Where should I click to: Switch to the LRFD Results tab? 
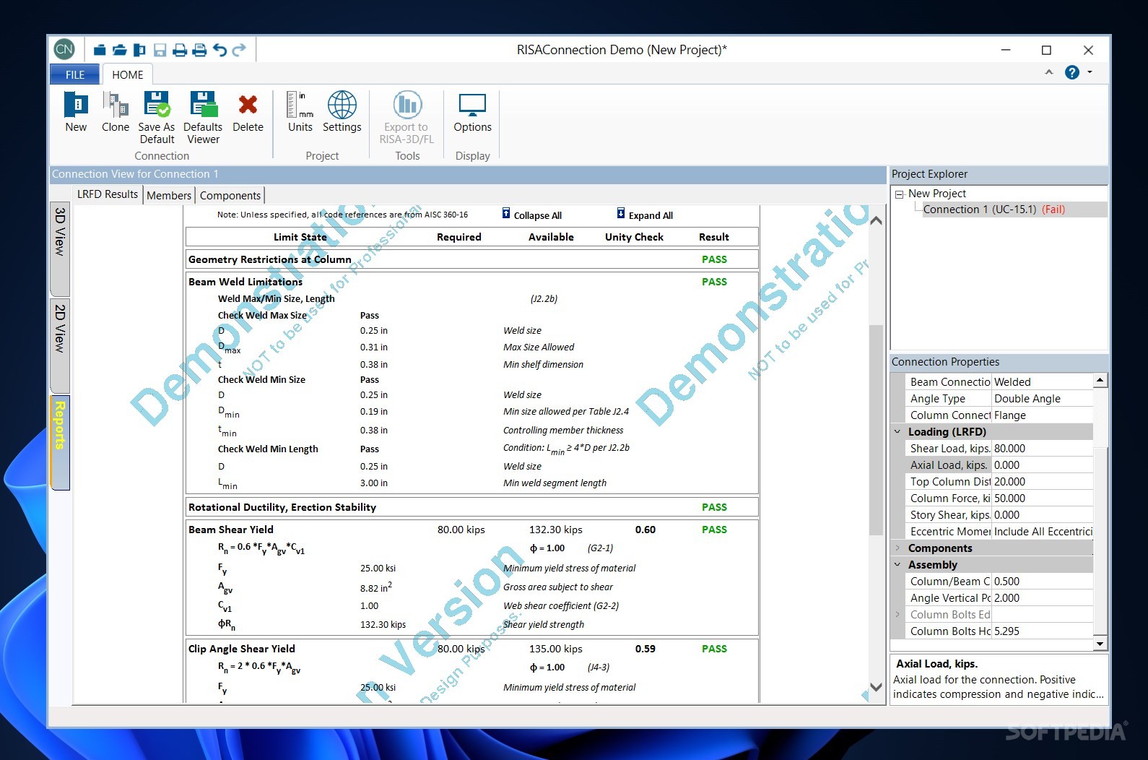(x=108, y=194)
